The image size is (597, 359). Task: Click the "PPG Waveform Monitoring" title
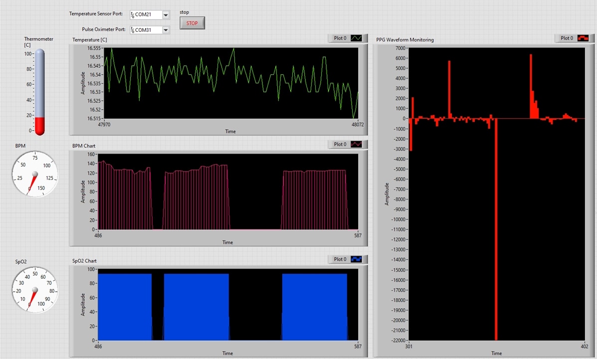coord(405,39)
